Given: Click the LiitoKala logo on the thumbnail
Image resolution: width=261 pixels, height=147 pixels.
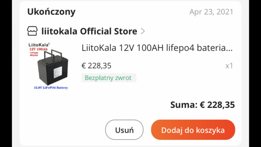Looking at the screenshot, I should click(38, 44).
